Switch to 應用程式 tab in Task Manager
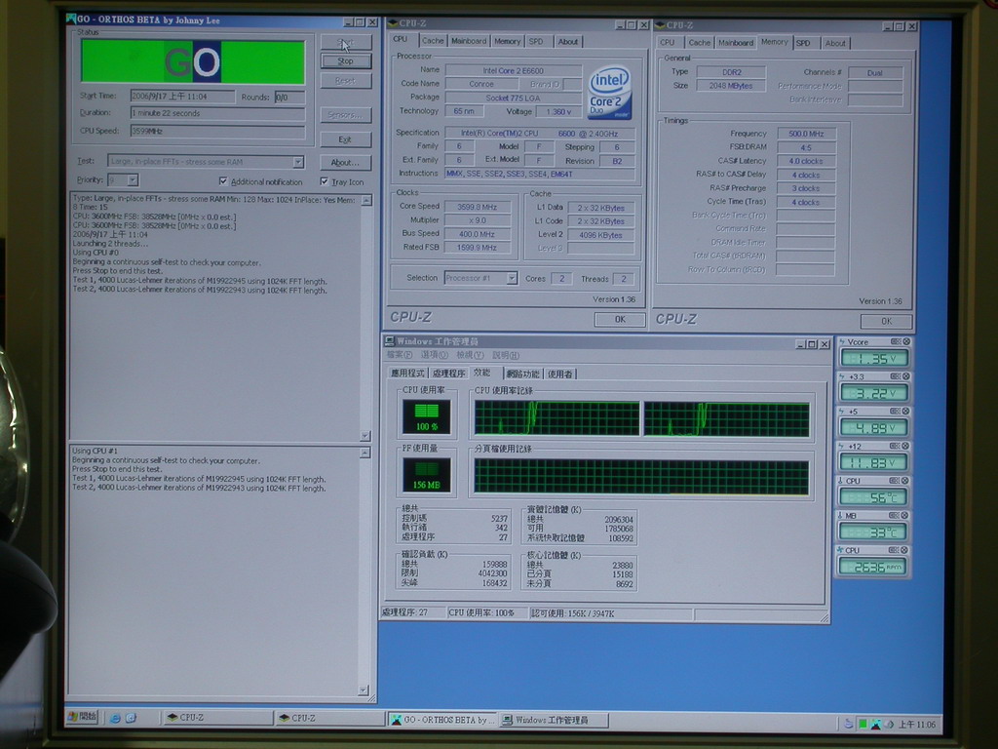This screenshot has width=998, height=749. click(407, 374)
